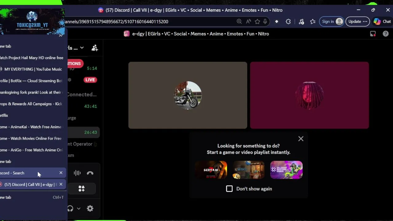Toggle noise suppression waveform icon

77,173
